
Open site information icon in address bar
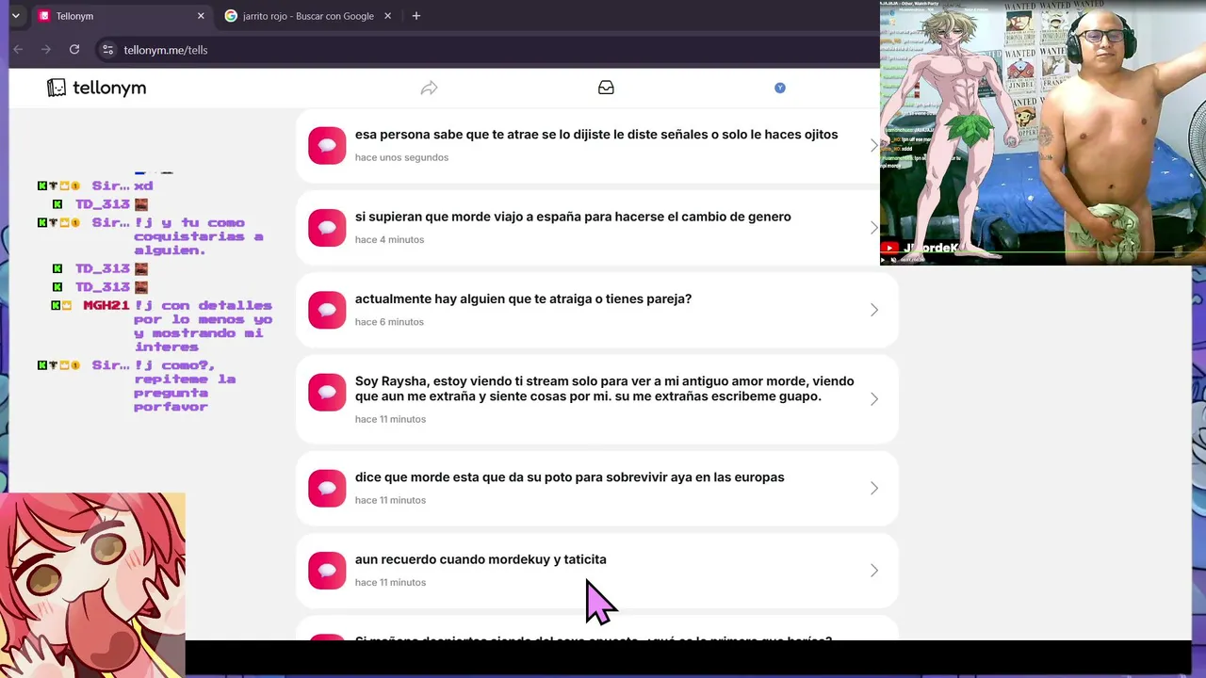(107, 50)
